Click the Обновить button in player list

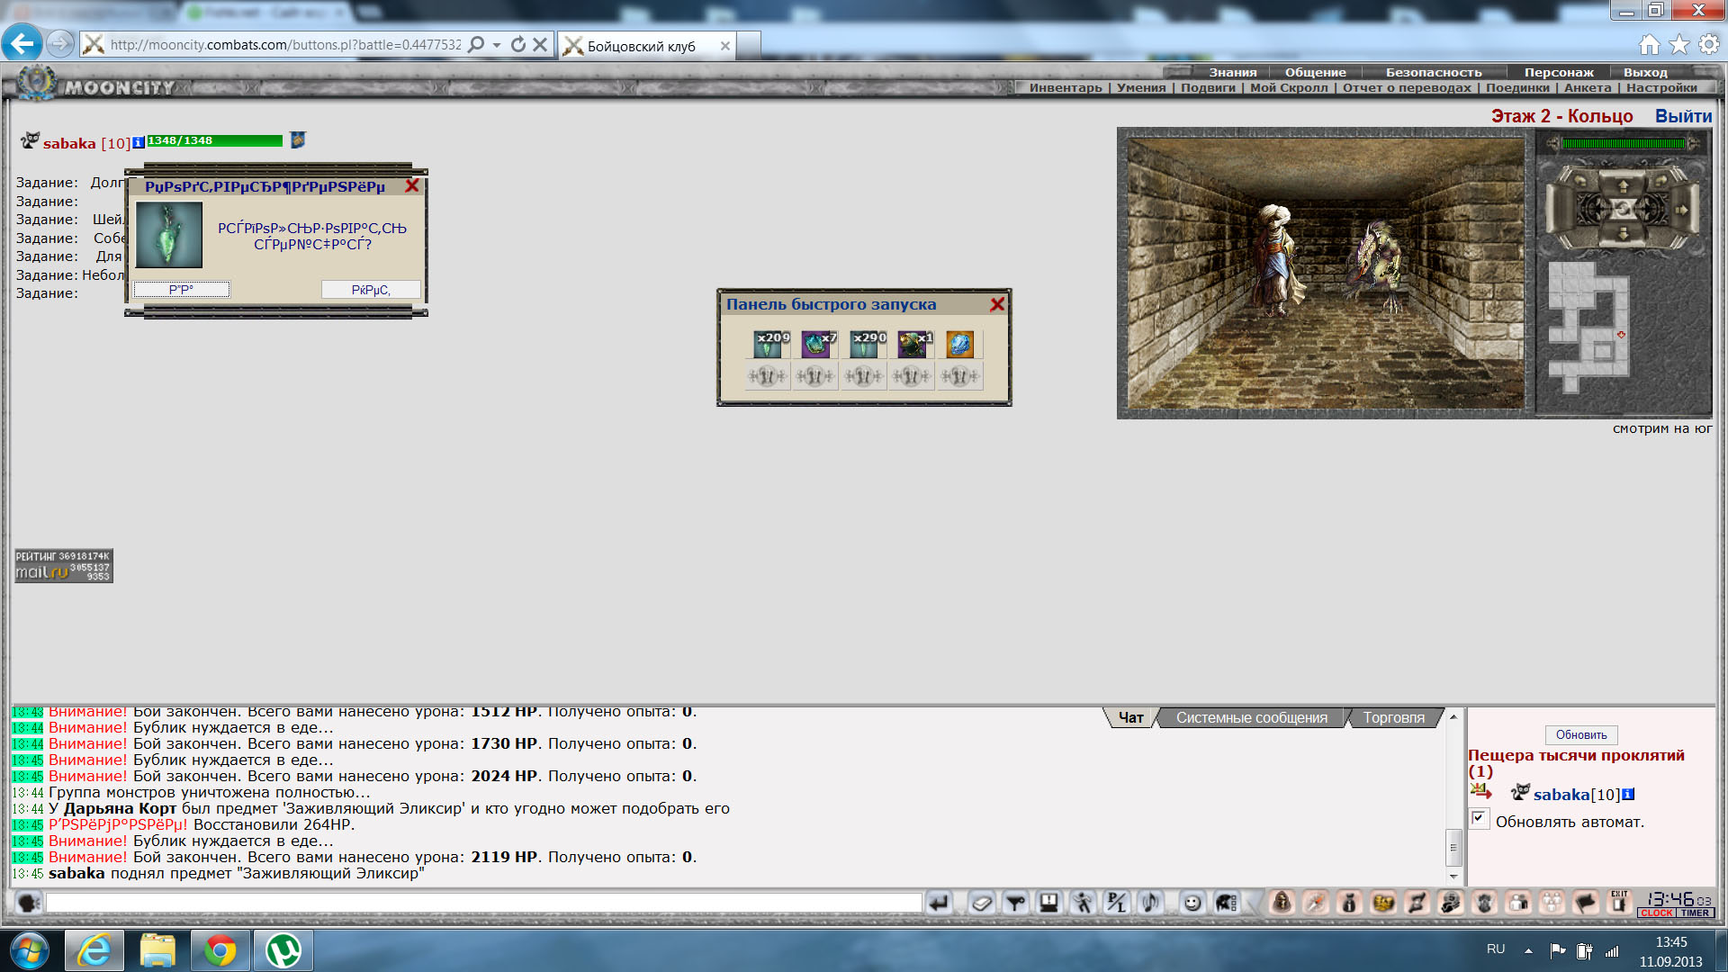[1581, 734]
